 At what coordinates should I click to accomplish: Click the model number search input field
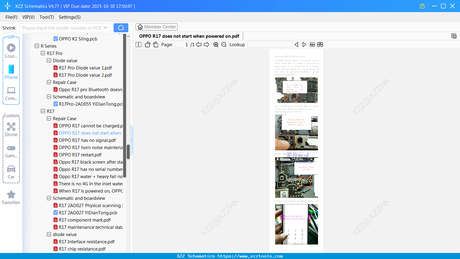point(61,28)
